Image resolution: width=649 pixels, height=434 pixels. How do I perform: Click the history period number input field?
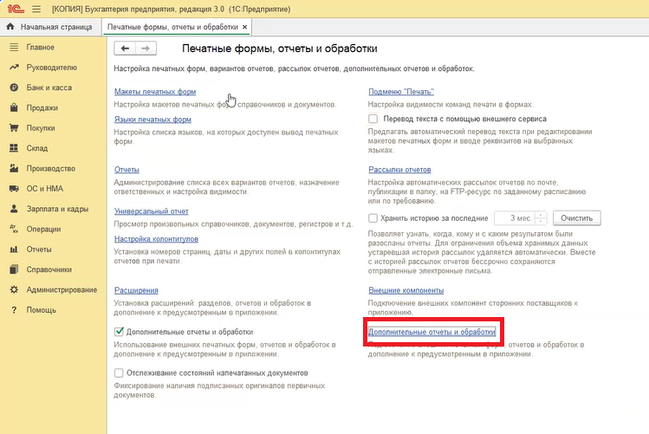[x=511, y=218]
